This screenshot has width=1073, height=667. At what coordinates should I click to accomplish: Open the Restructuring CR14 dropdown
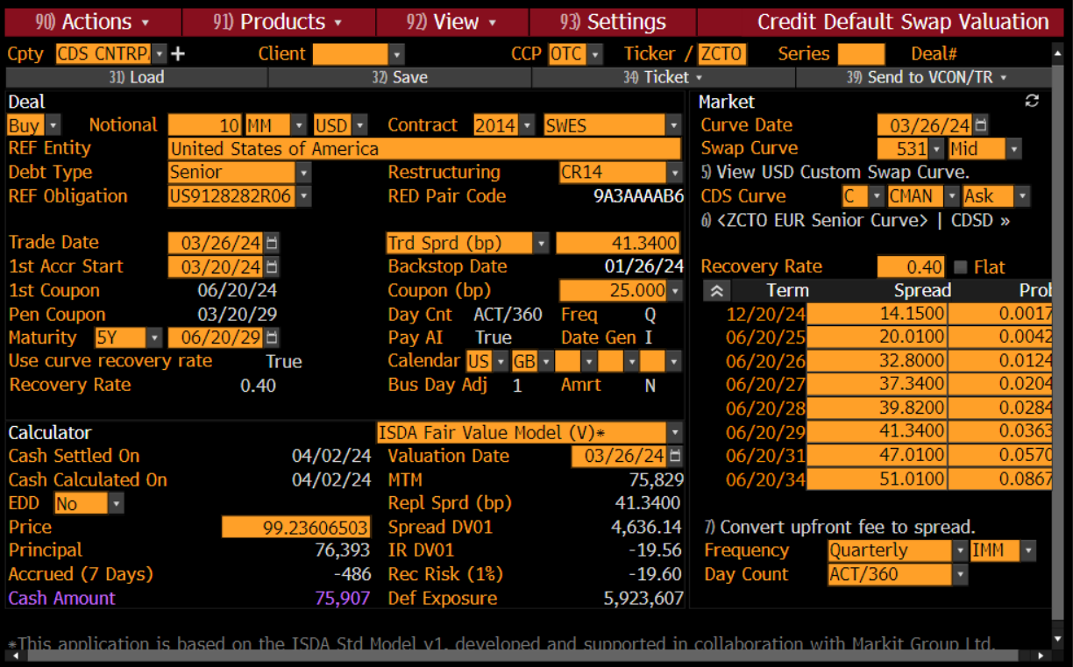tap(673, 173)
